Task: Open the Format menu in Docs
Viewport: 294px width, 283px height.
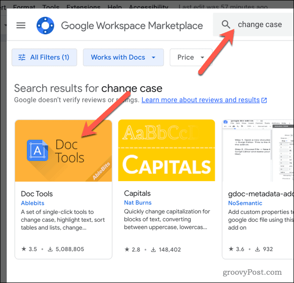Action: (x=24, y=7)
